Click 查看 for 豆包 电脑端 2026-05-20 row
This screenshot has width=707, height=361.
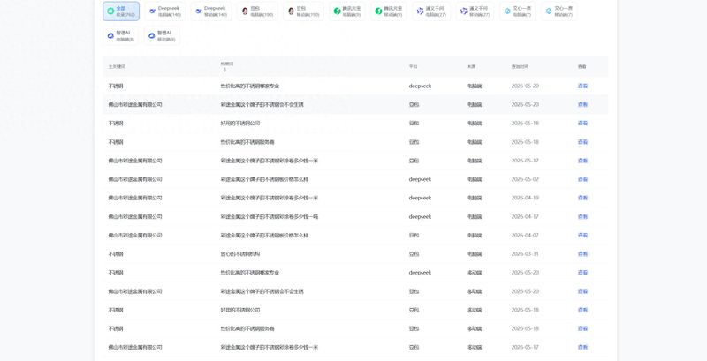582,104
